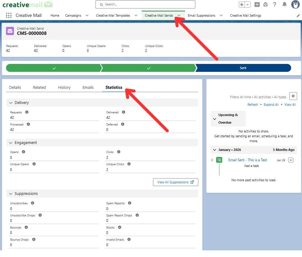The image size is (302, 257).
Task: Open Email Sent - This is a Test
Action: point(248,160)
